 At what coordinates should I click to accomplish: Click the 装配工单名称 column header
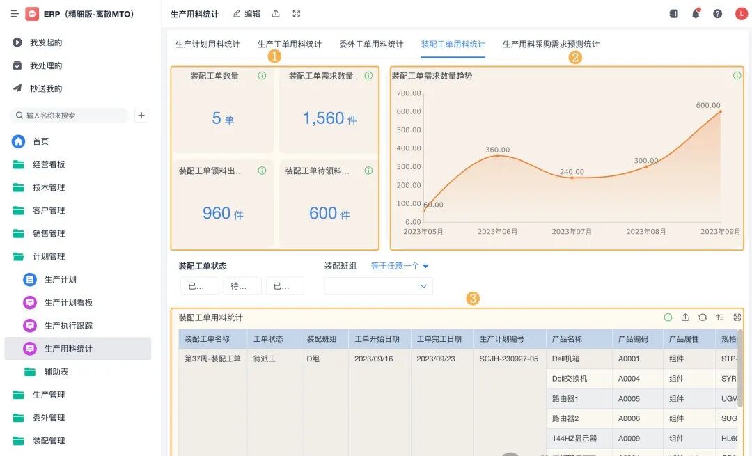pos(213,338)
